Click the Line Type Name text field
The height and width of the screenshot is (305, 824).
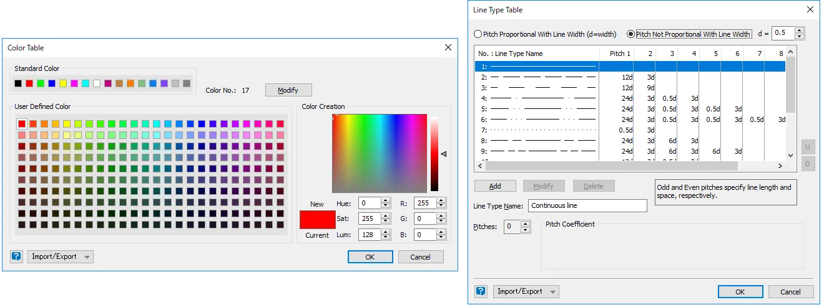click(587, 205)
